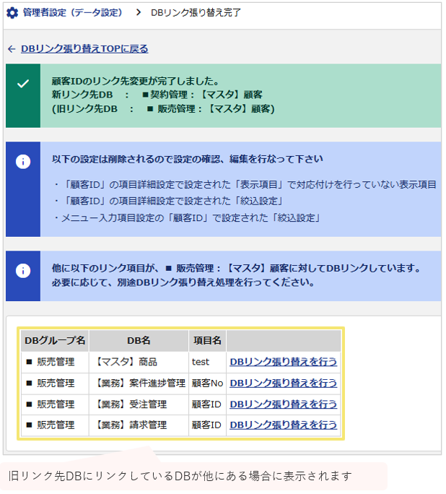446x494 pixels.
Task: Open DBリンク張り替えを行う for 案件進捗管理
Action: (284, 383)
